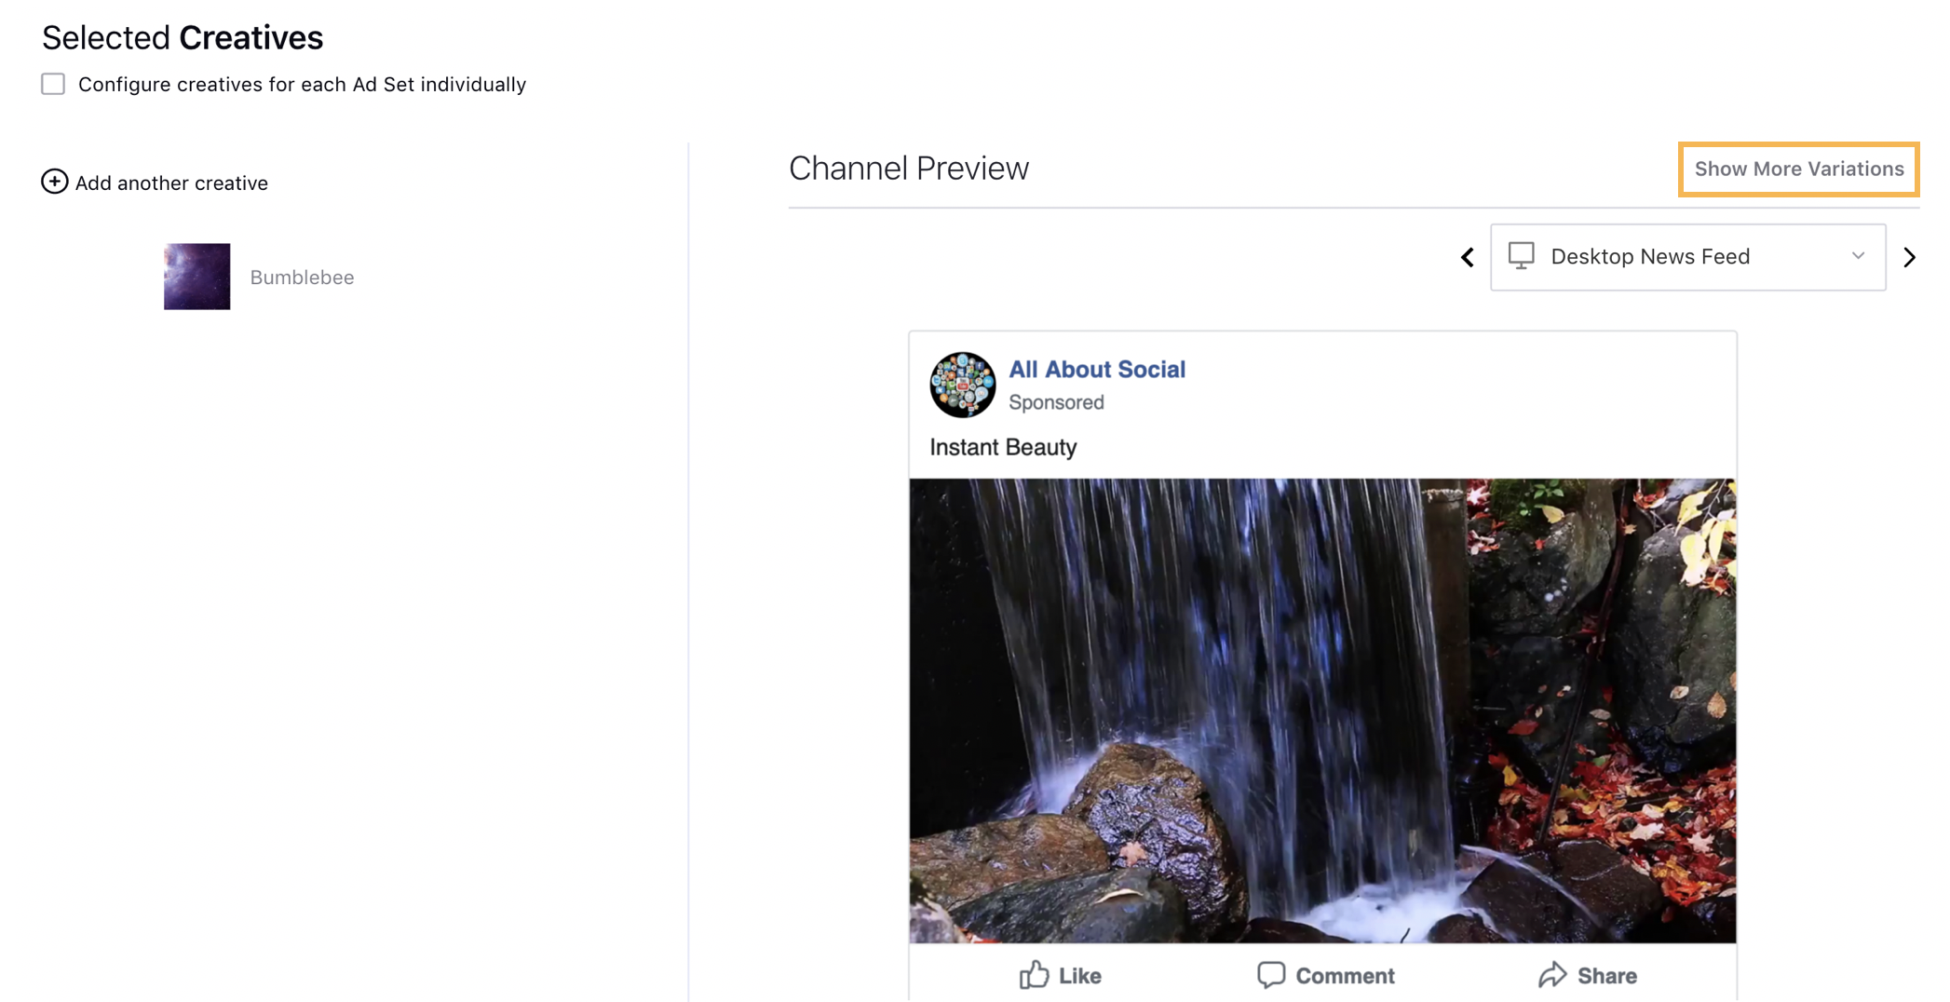Click All About Social profile picture

[963, 385]
